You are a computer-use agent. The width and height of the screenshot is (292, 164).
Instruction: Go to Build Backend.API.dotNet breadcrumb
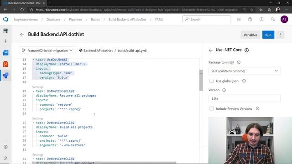click(x=127, y=19)
